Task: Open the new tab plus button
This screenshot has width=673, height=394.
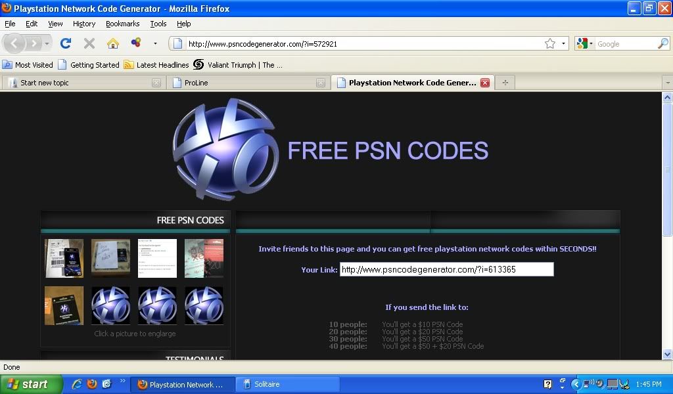Action: point(505,83)
